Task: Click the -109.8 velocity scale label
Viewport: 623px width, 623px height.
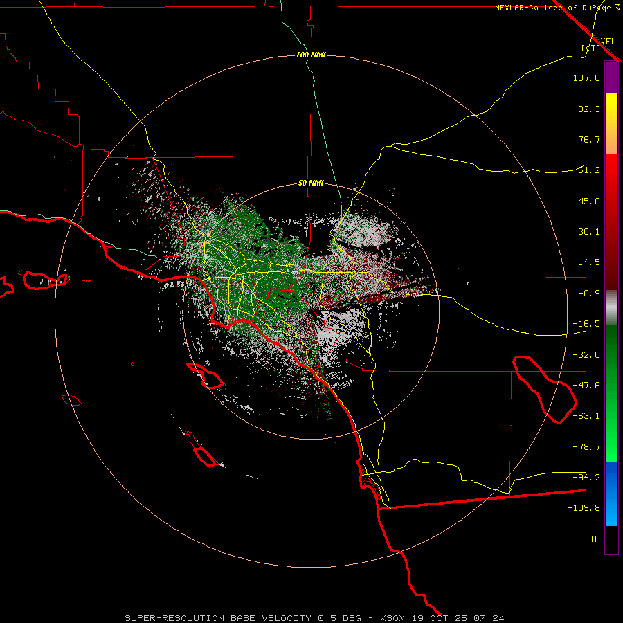Action: click(584, 508)
